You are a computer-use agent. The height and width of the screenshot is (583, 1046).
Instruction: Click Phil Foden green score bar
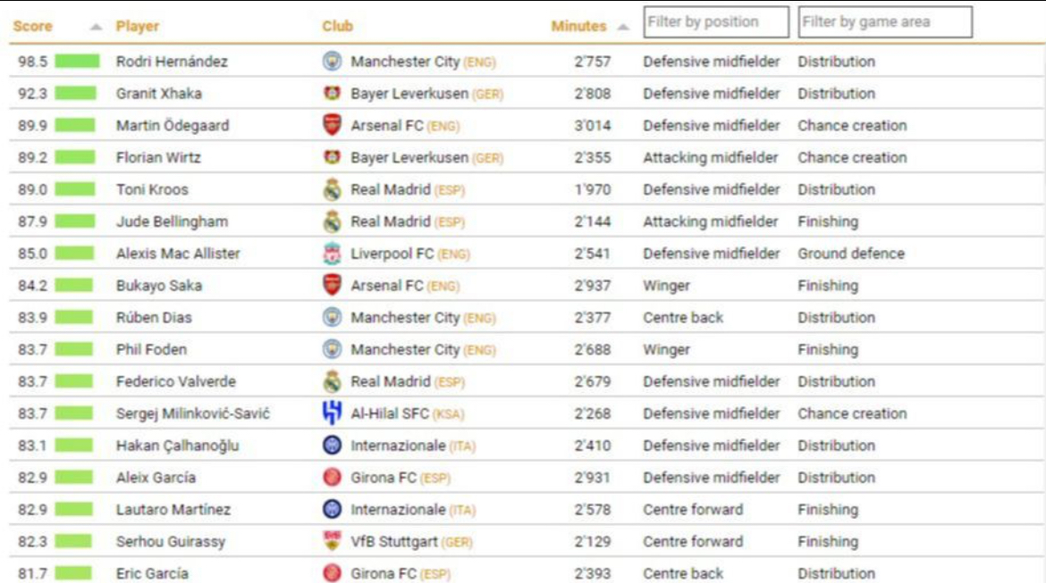click(74, 350)
